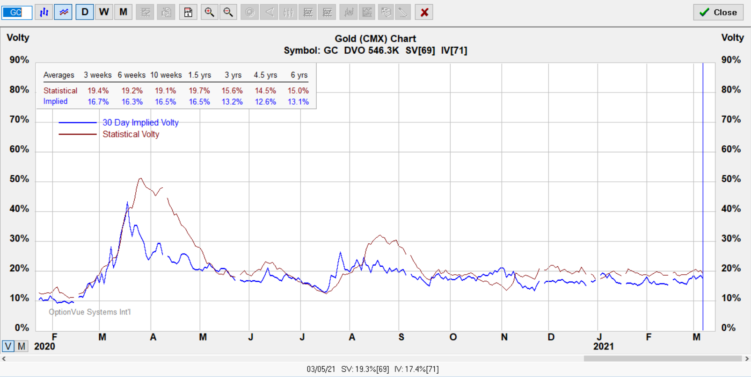Click the '6 yrs' column header

[x=299, y=75]
